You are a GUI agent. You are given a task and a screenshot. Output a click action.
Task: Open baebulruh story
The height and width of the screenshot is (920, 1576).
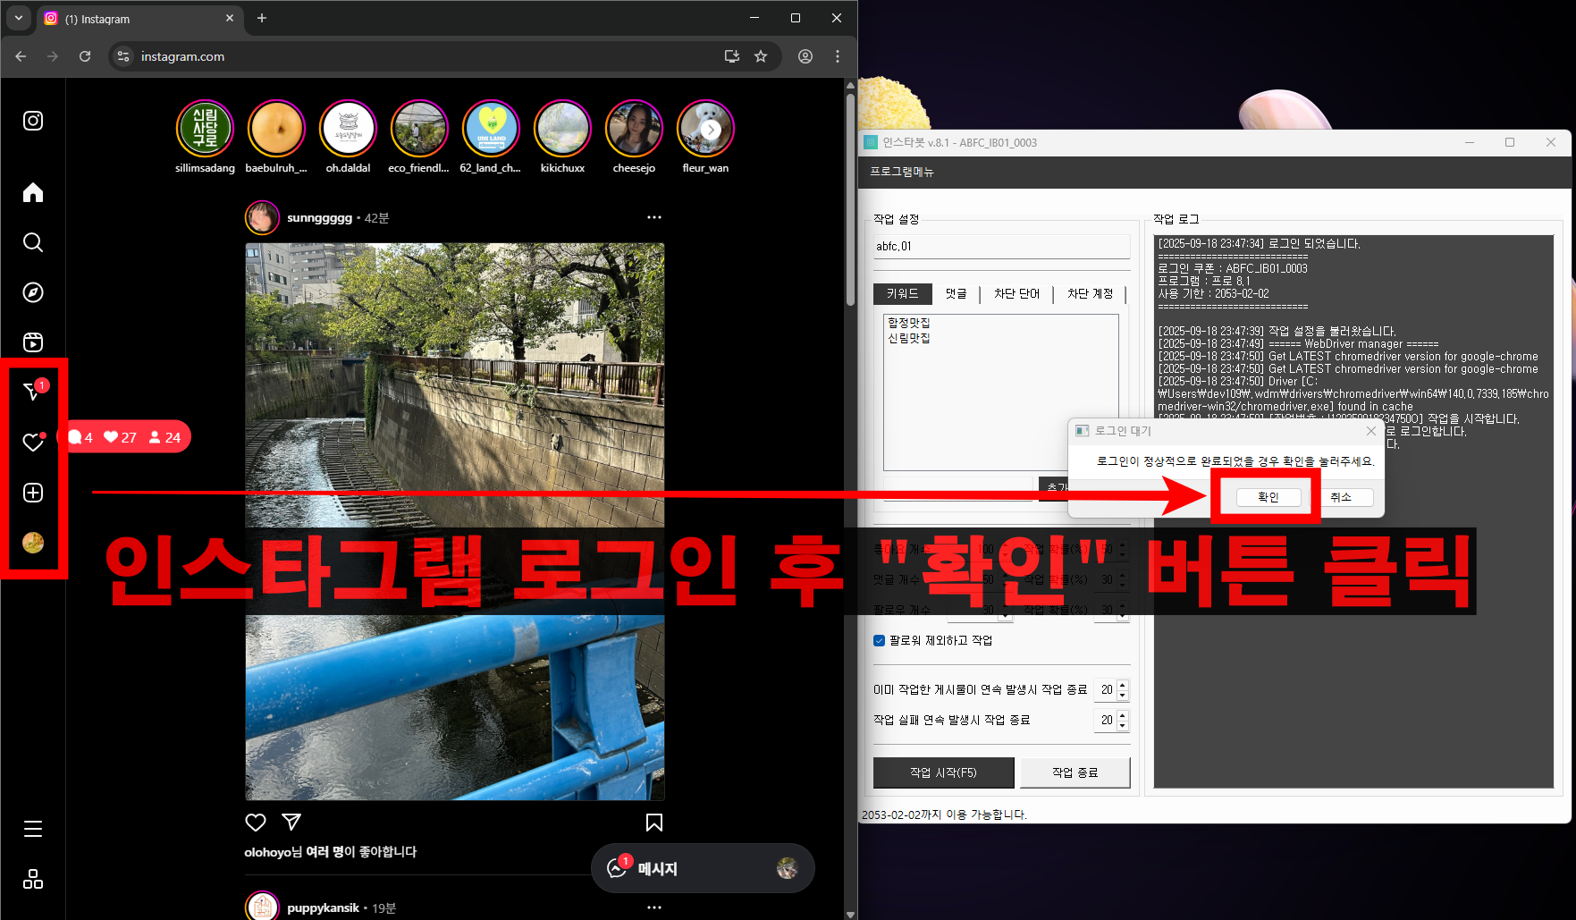tap(276, 129)
